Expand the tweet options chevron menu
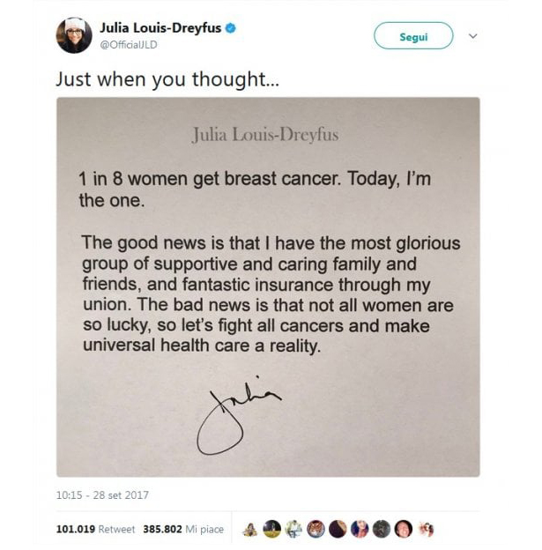Viewport: 542px width, 550px height. (x=473, y=36)
